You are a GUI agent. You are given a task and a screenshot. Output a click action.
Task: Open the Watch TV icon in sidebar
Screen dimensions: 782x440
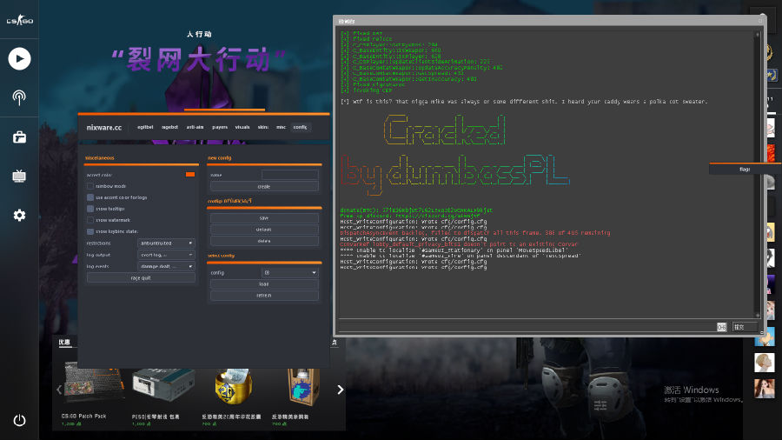pos(19,176)
